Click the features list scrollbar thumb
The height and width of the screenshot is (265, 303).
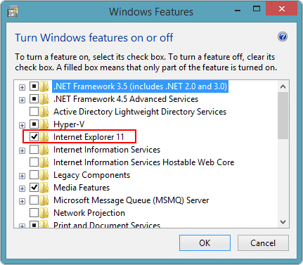[x=283, y=115]
